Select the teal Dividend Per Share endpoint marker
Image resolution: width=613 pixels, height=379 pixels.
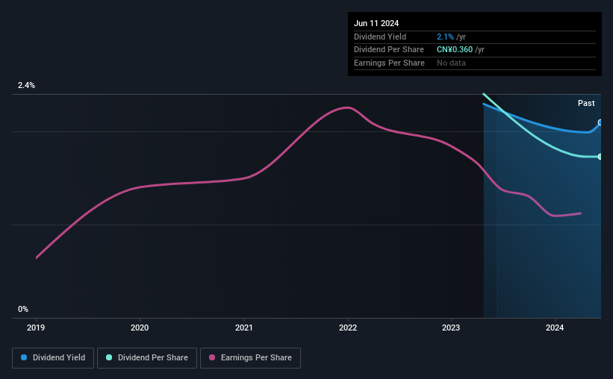point(600,157)
